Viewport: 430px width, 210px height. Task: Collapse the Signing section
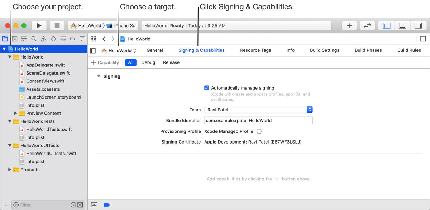[x=99, y=76]
